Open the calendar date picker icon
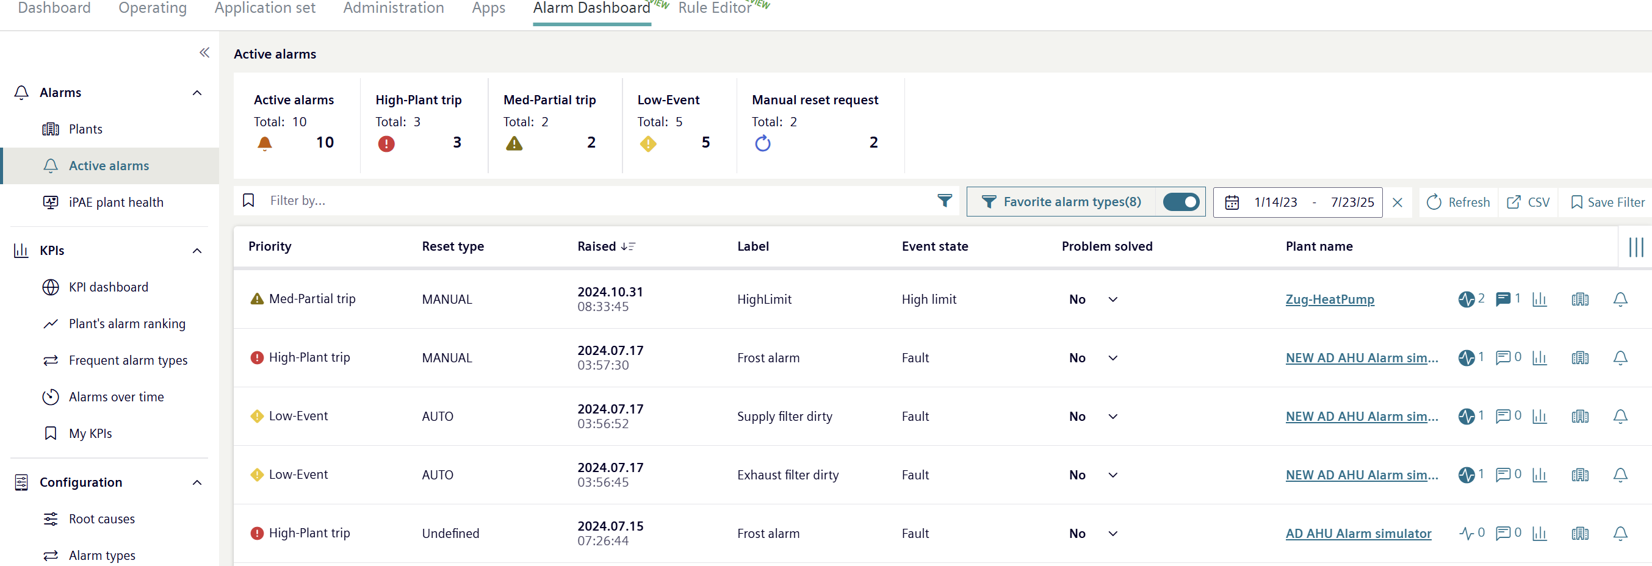This screenshot has width=1652, height=566. coord(1232,202)
